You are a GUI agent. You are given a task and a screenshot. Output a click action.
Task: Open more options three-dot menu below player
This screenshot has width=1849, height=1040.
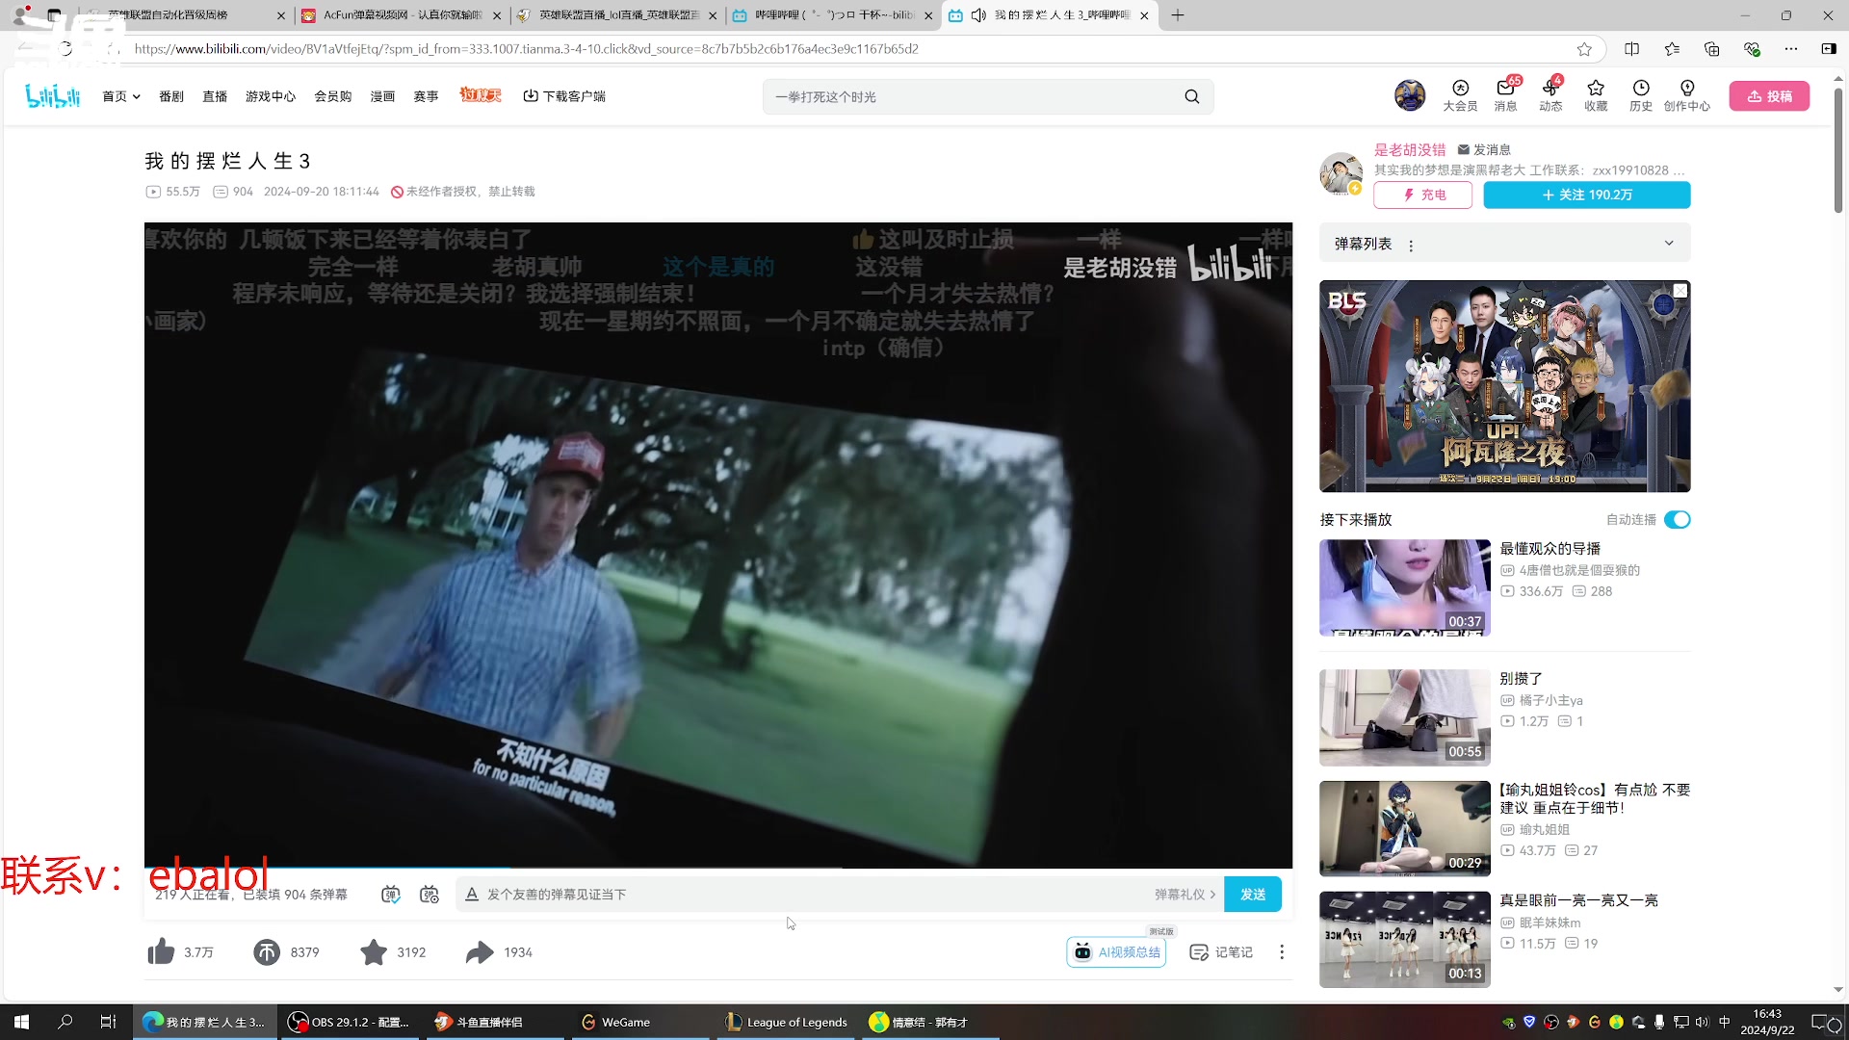point(1282,951)
